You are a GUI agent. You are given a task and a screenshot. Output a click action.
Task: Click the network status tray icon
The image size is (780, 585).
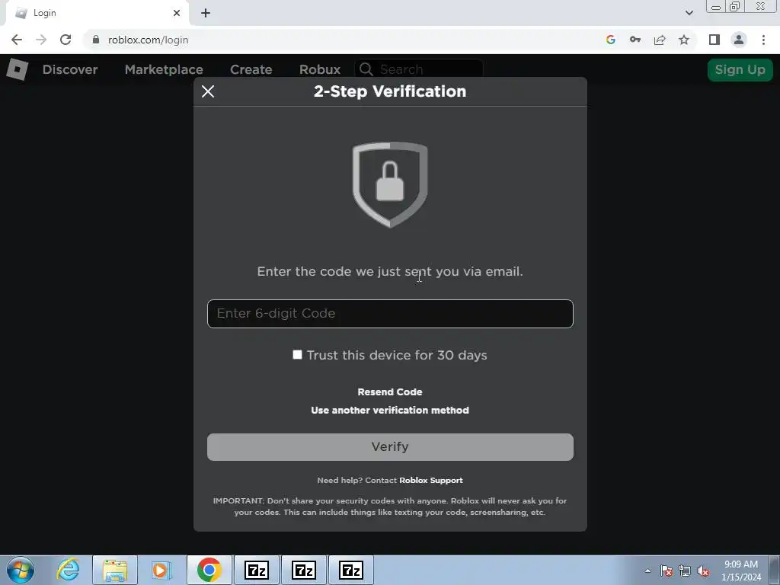tap(685, 571)
